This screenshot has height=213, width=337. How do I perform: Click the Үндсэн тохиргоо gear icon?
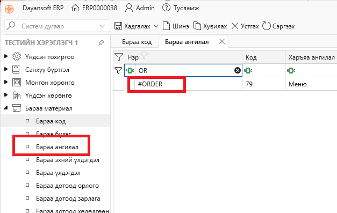pyautogui.click(x=17, y=57)
